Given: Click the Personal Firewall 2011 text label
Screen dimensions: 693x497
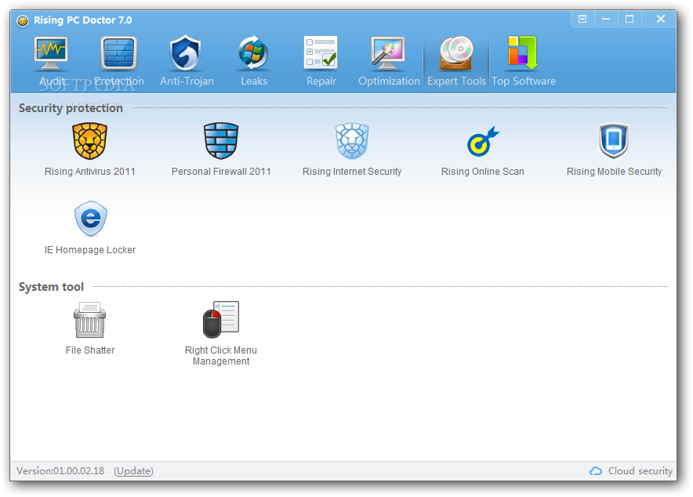Looking at the screenshot, I should click(221, 172).
